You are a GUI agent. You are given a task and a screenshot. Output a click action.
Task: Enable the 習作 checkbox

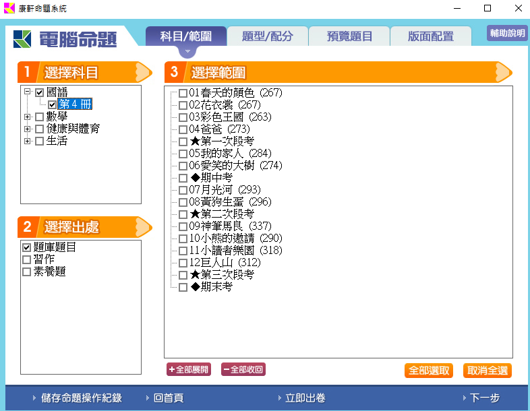[27, 260]
